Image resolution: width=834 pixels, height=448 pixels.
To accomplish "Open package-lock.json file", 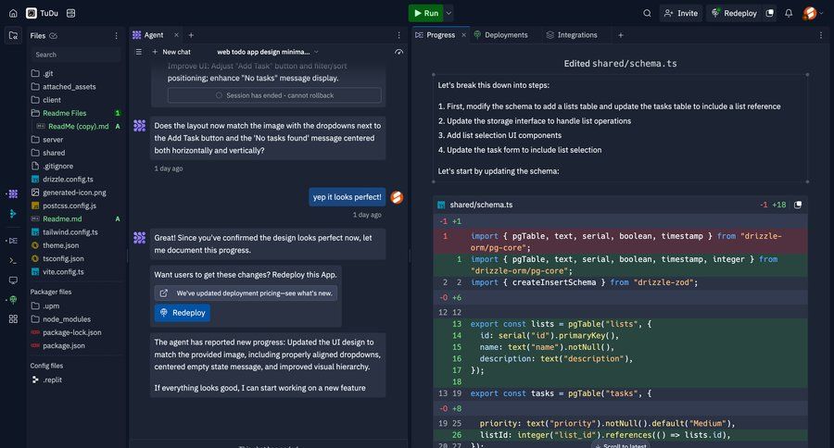I will pyautogui.click(x=71, y=332).
